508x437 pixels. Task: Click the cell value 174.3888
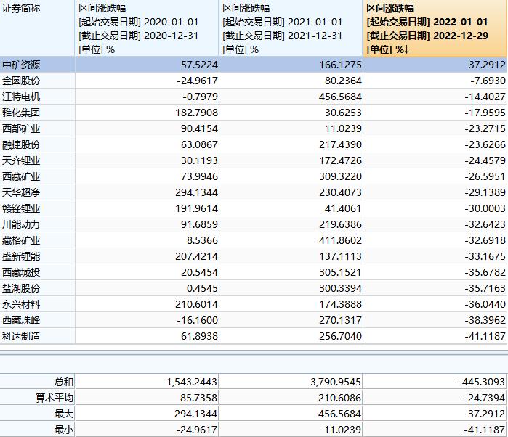(x=340, y=304)
